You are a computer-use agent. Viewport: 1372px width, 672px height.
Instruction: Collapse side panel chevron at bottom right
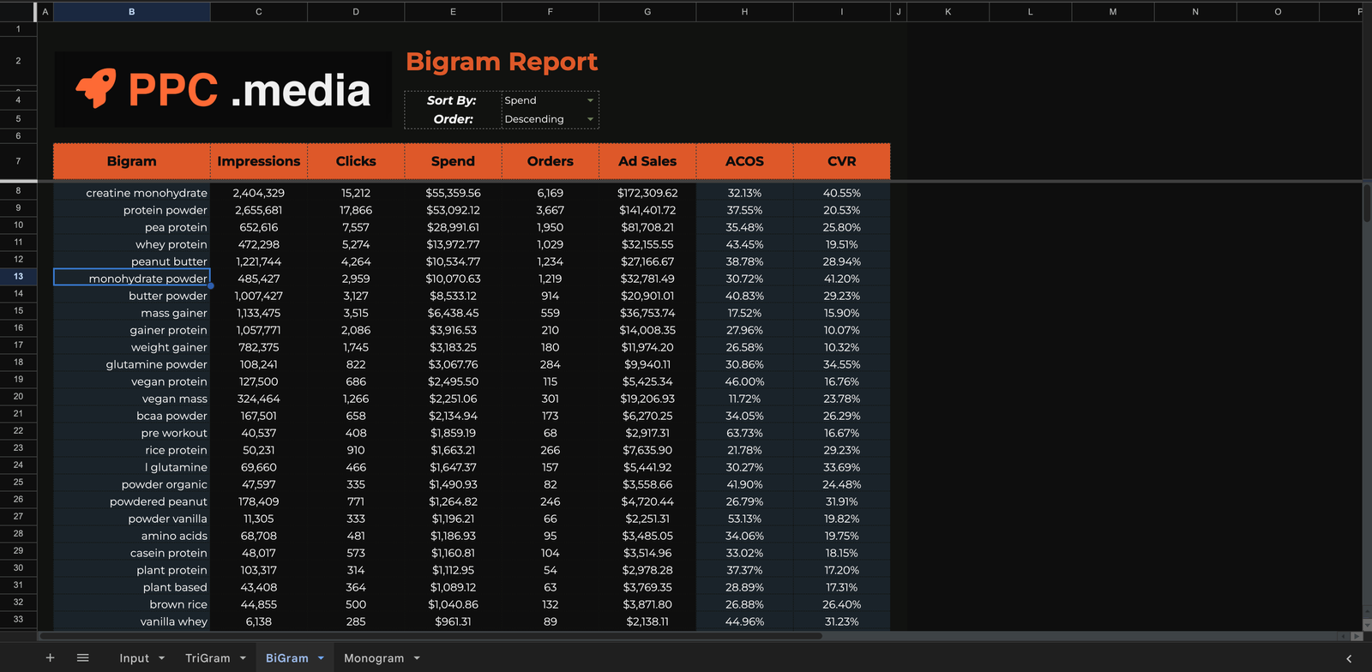click(1349, 658)
